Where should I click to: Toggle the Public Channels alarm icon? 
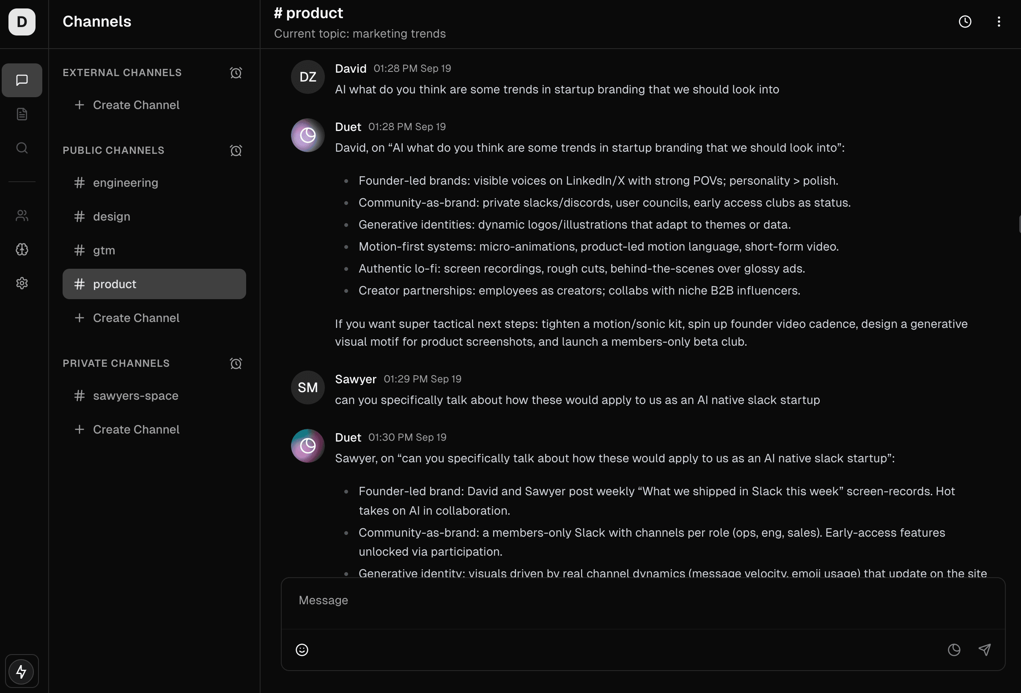pyautogui.click(x=236, y=150)
